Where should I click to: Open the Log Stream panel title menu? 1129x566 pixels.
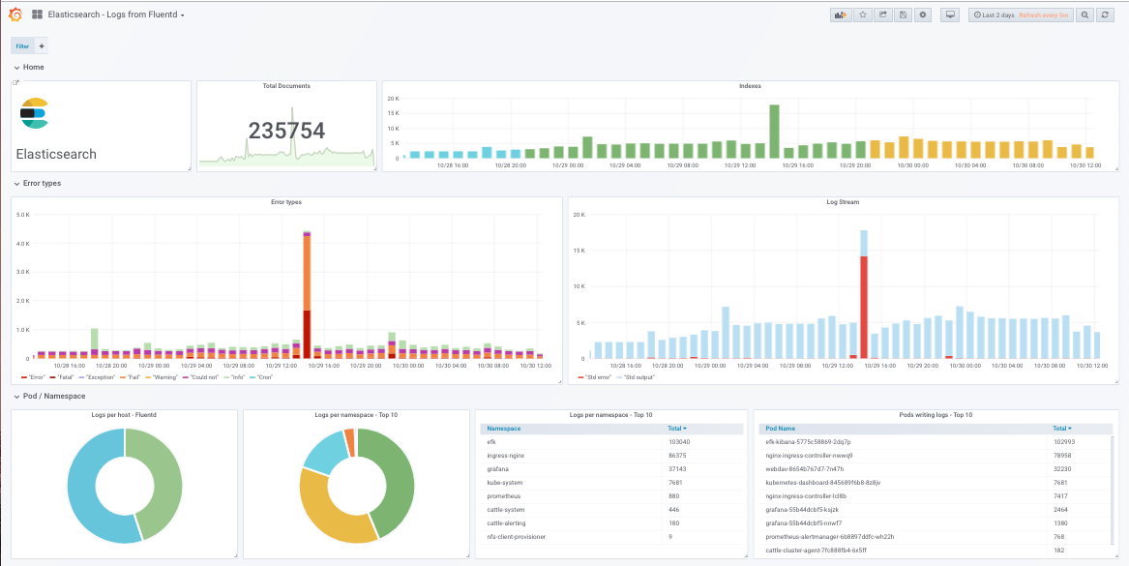pyautogui.click(x=843, y=202)
